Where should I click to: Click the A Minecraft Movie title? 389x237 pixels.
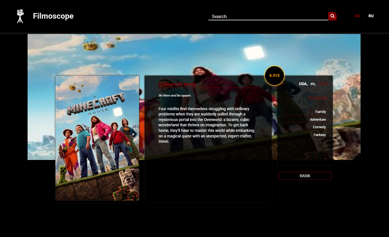pos(177,84)
